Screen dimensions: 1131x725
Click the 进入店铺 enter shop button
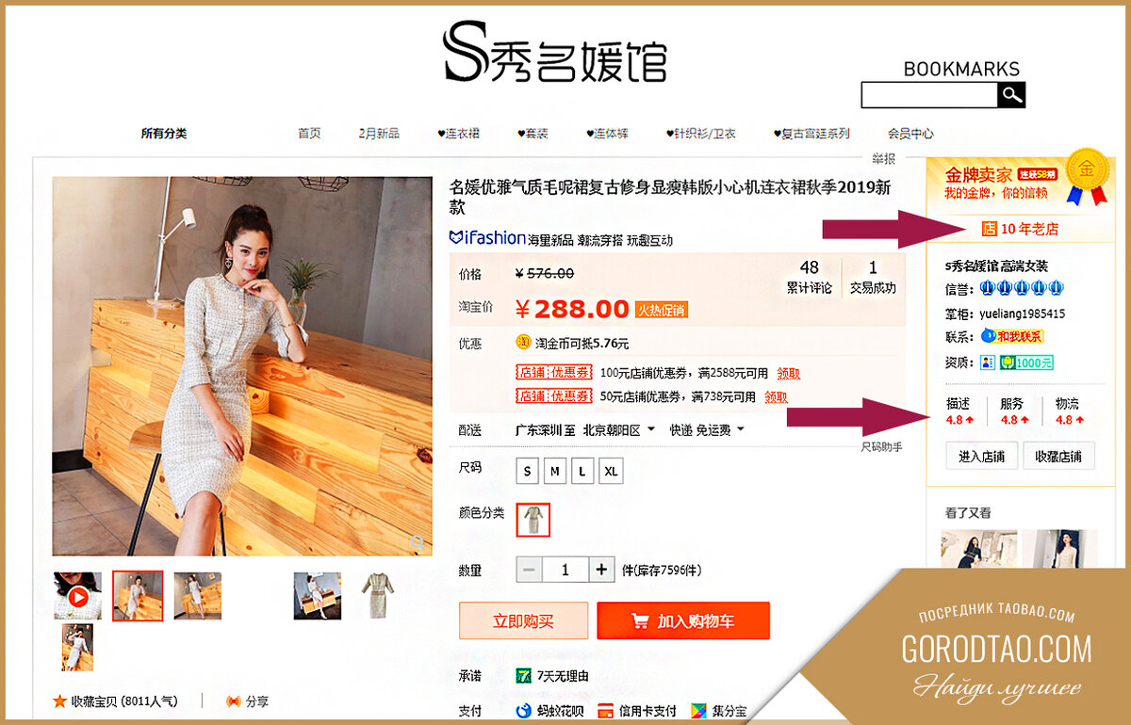(981, 457)
